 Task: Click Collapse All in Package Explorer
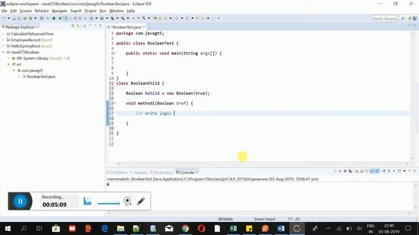(x=73, y=26)
